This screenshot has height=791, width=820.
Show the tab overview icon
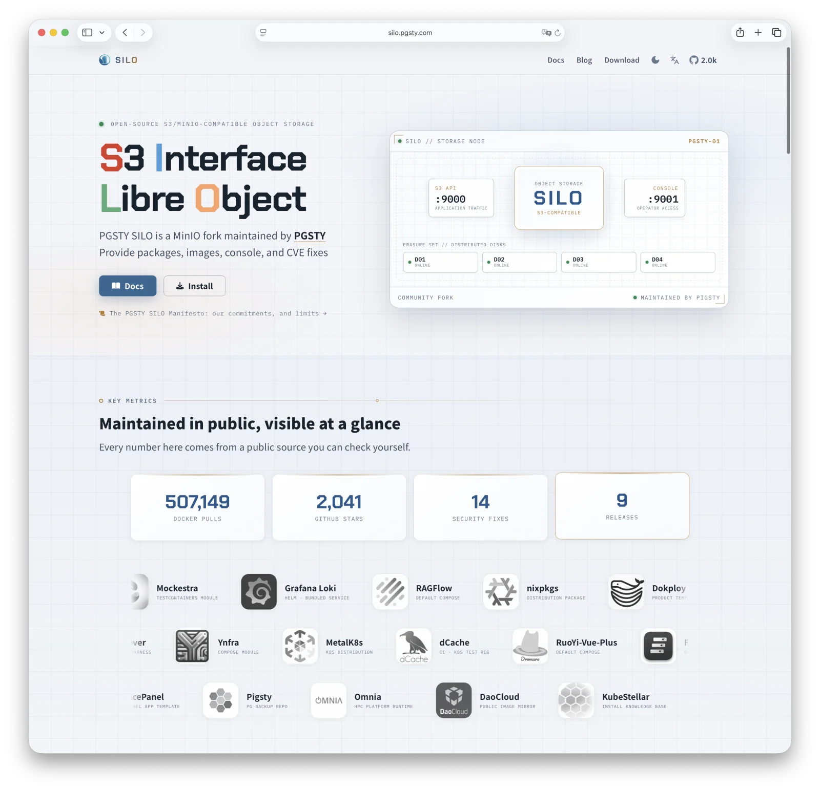click(x=776, y=32)
